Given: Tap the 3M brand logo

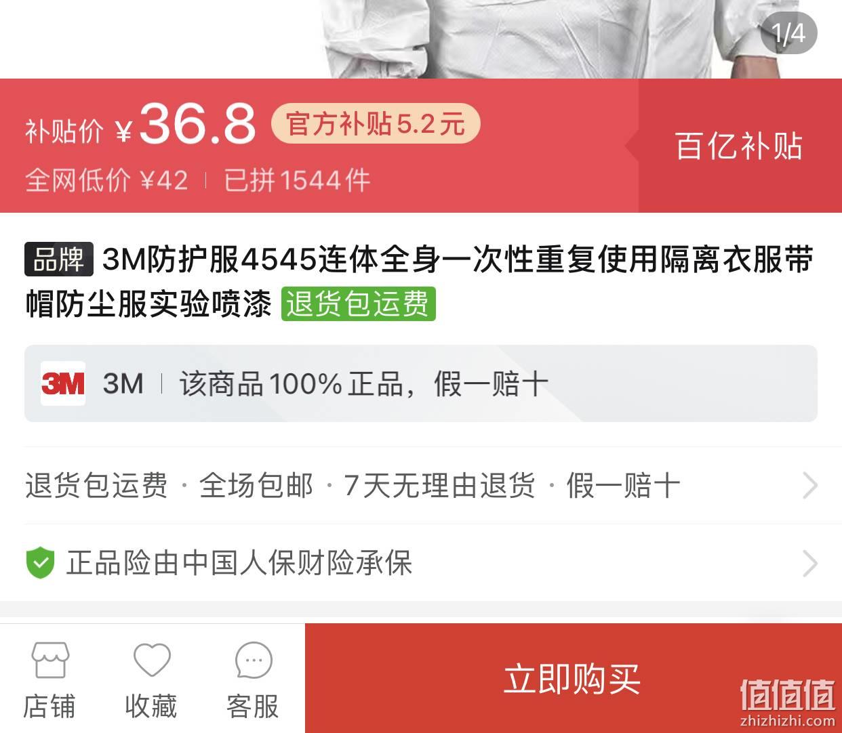Looking at the screenshot, I should (63, 383).
